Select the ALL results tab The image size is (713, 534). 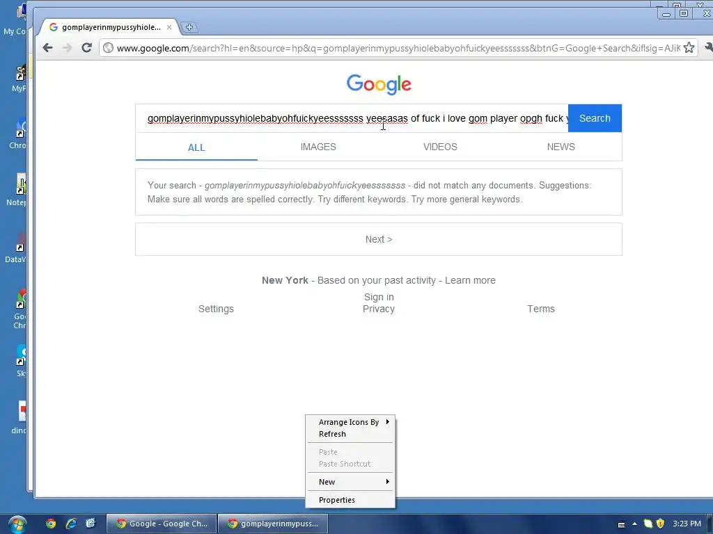coord(196,147)
